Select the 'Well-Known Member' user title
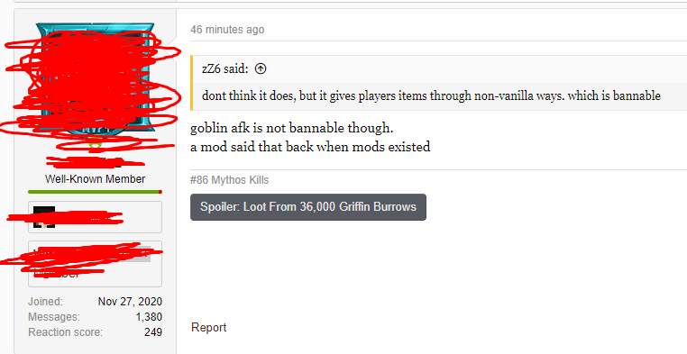Screen dimensions: 687x354 click(x=95, y=179)
